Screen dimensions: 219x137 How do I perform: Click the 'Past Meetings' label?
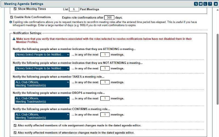click(90, 9)
